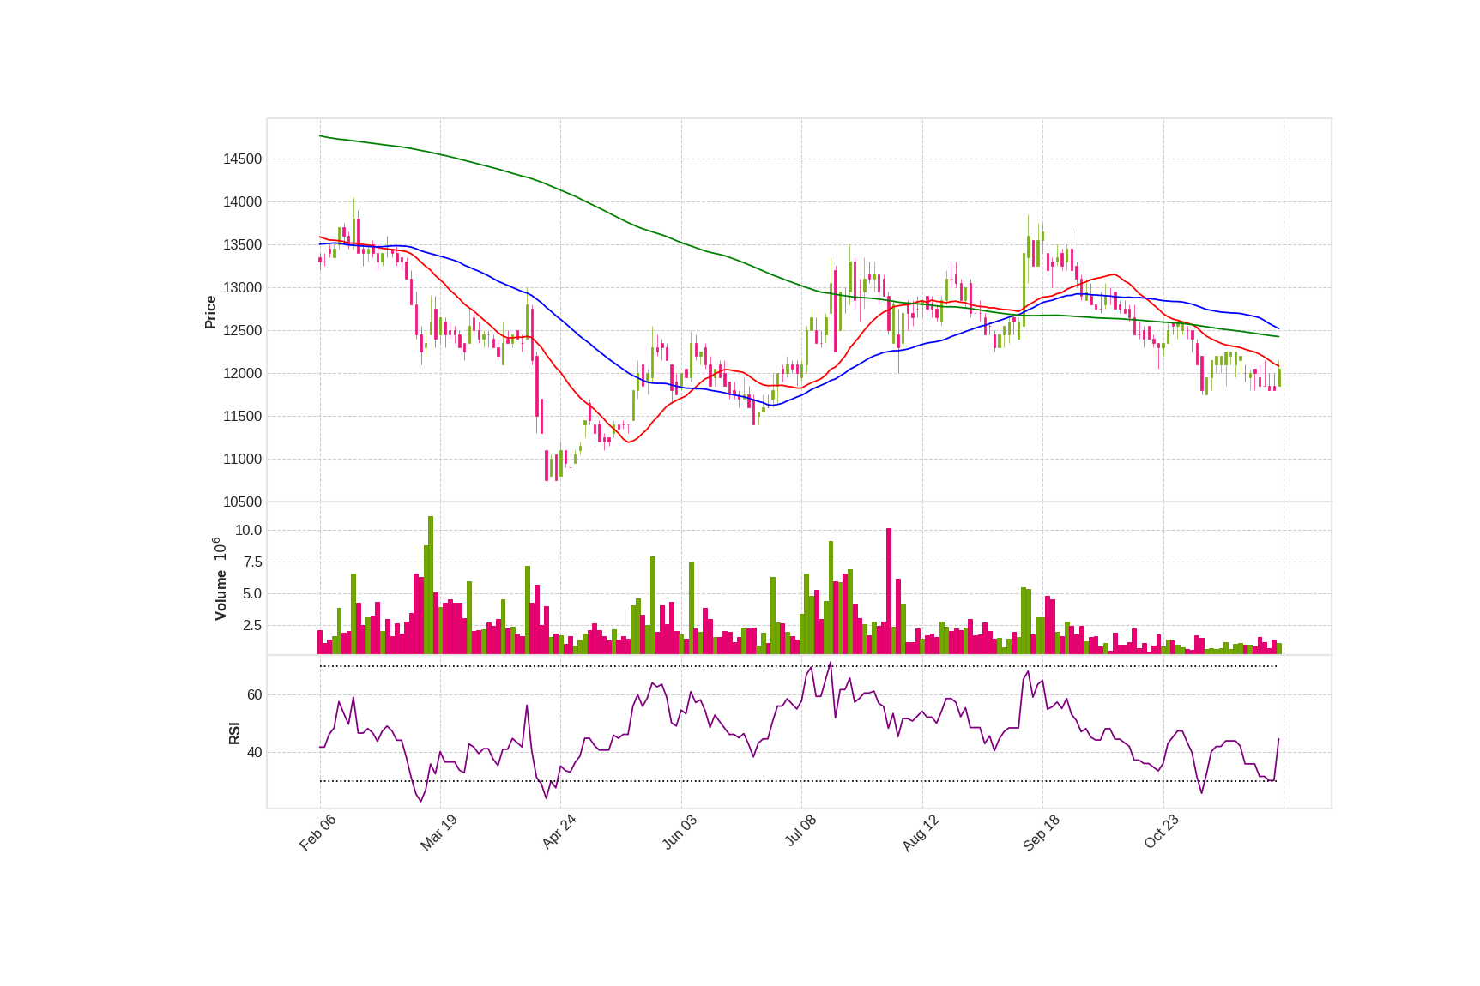
Task: Click the 10500 price tick label
Action: tap(242, 502)
